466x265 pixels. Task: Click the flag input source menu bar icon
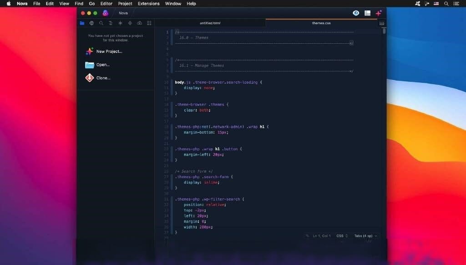(436, 4)
